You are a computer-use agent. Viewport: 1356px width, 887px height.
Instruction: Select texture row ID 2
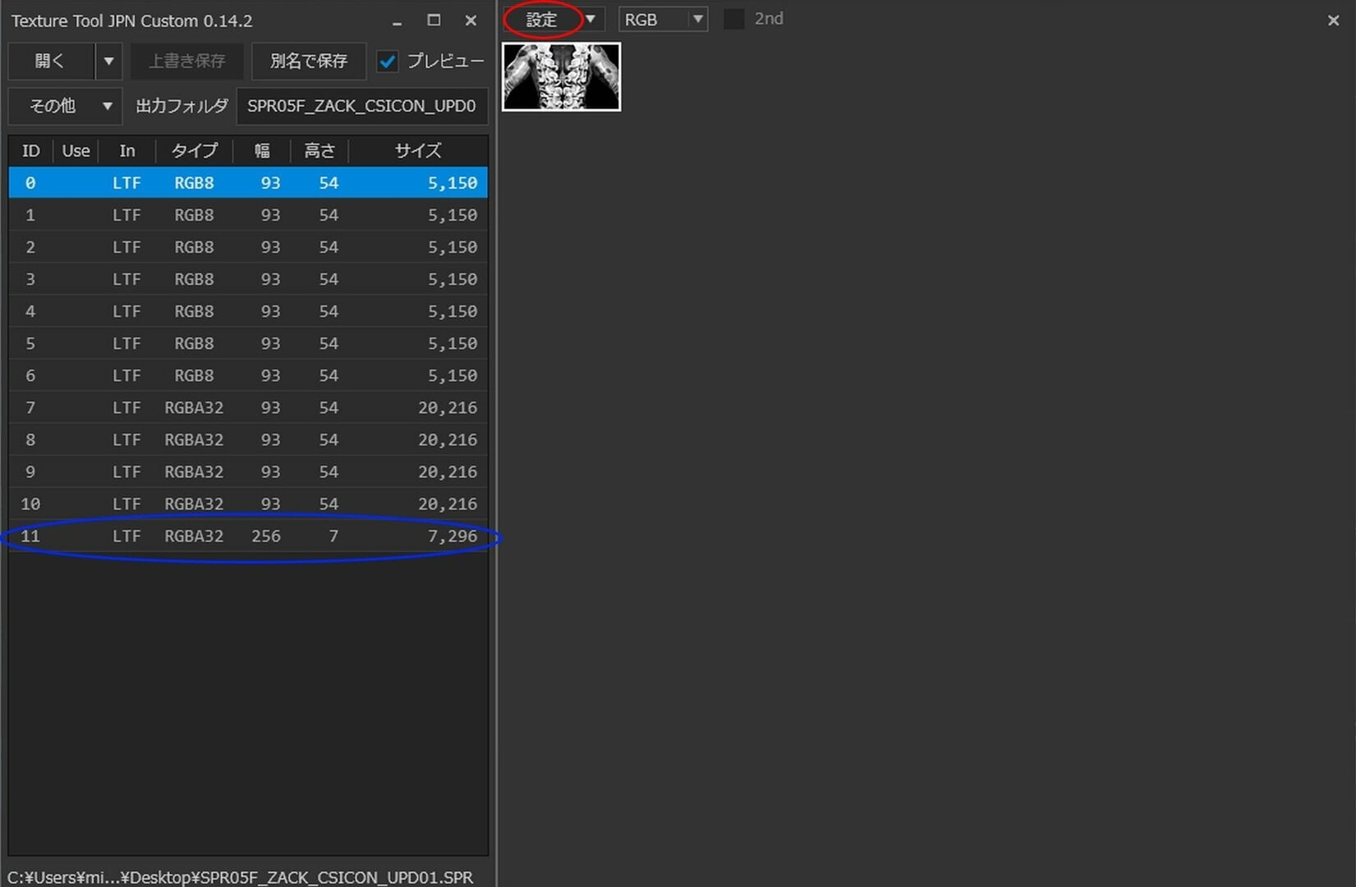(248, 246)
